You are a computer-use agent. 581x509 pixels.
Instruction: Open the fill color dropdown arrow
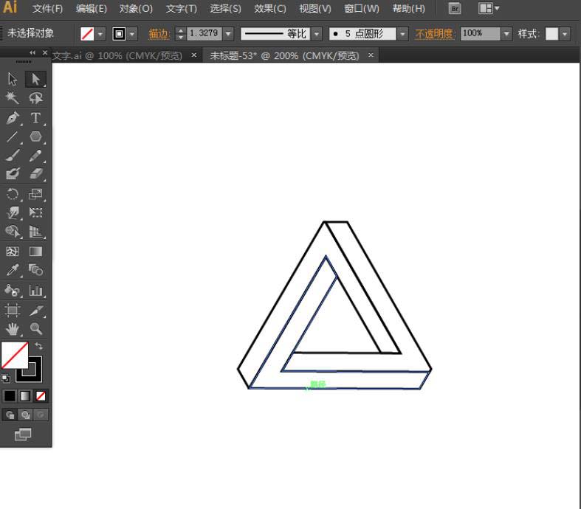coord(100,34)
